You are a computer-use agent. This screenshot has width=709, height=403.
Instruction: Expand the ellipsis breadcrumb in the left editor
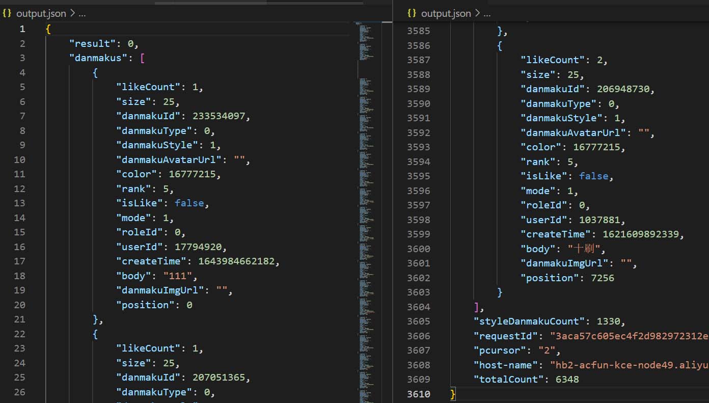[82, 13]
